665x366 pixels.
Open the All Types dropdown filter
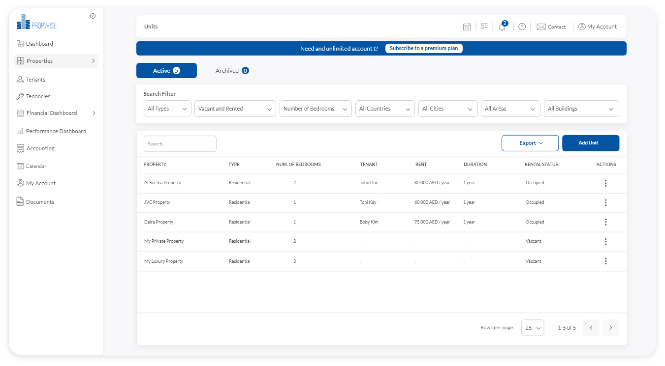(x=167, y=109)
